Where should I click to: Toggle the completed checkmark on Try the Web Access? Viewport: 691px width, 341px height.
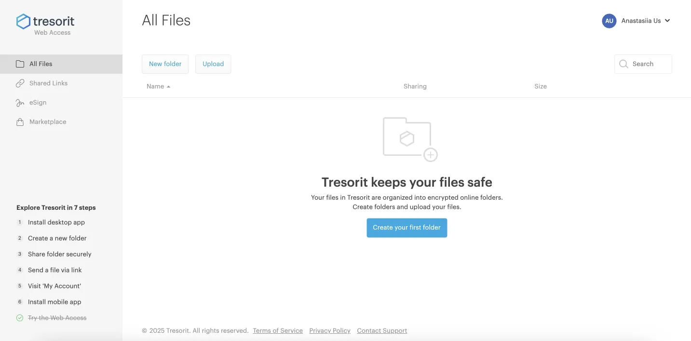coord(19,317)
